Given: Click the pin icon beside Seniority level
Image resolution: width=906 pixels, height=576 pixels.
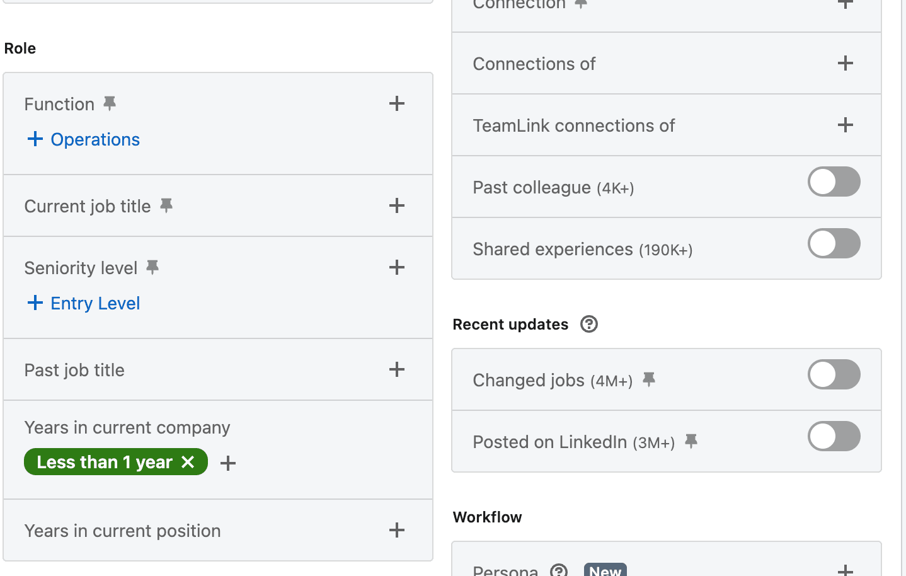Looking at the screenshot, I should (152, 267).
